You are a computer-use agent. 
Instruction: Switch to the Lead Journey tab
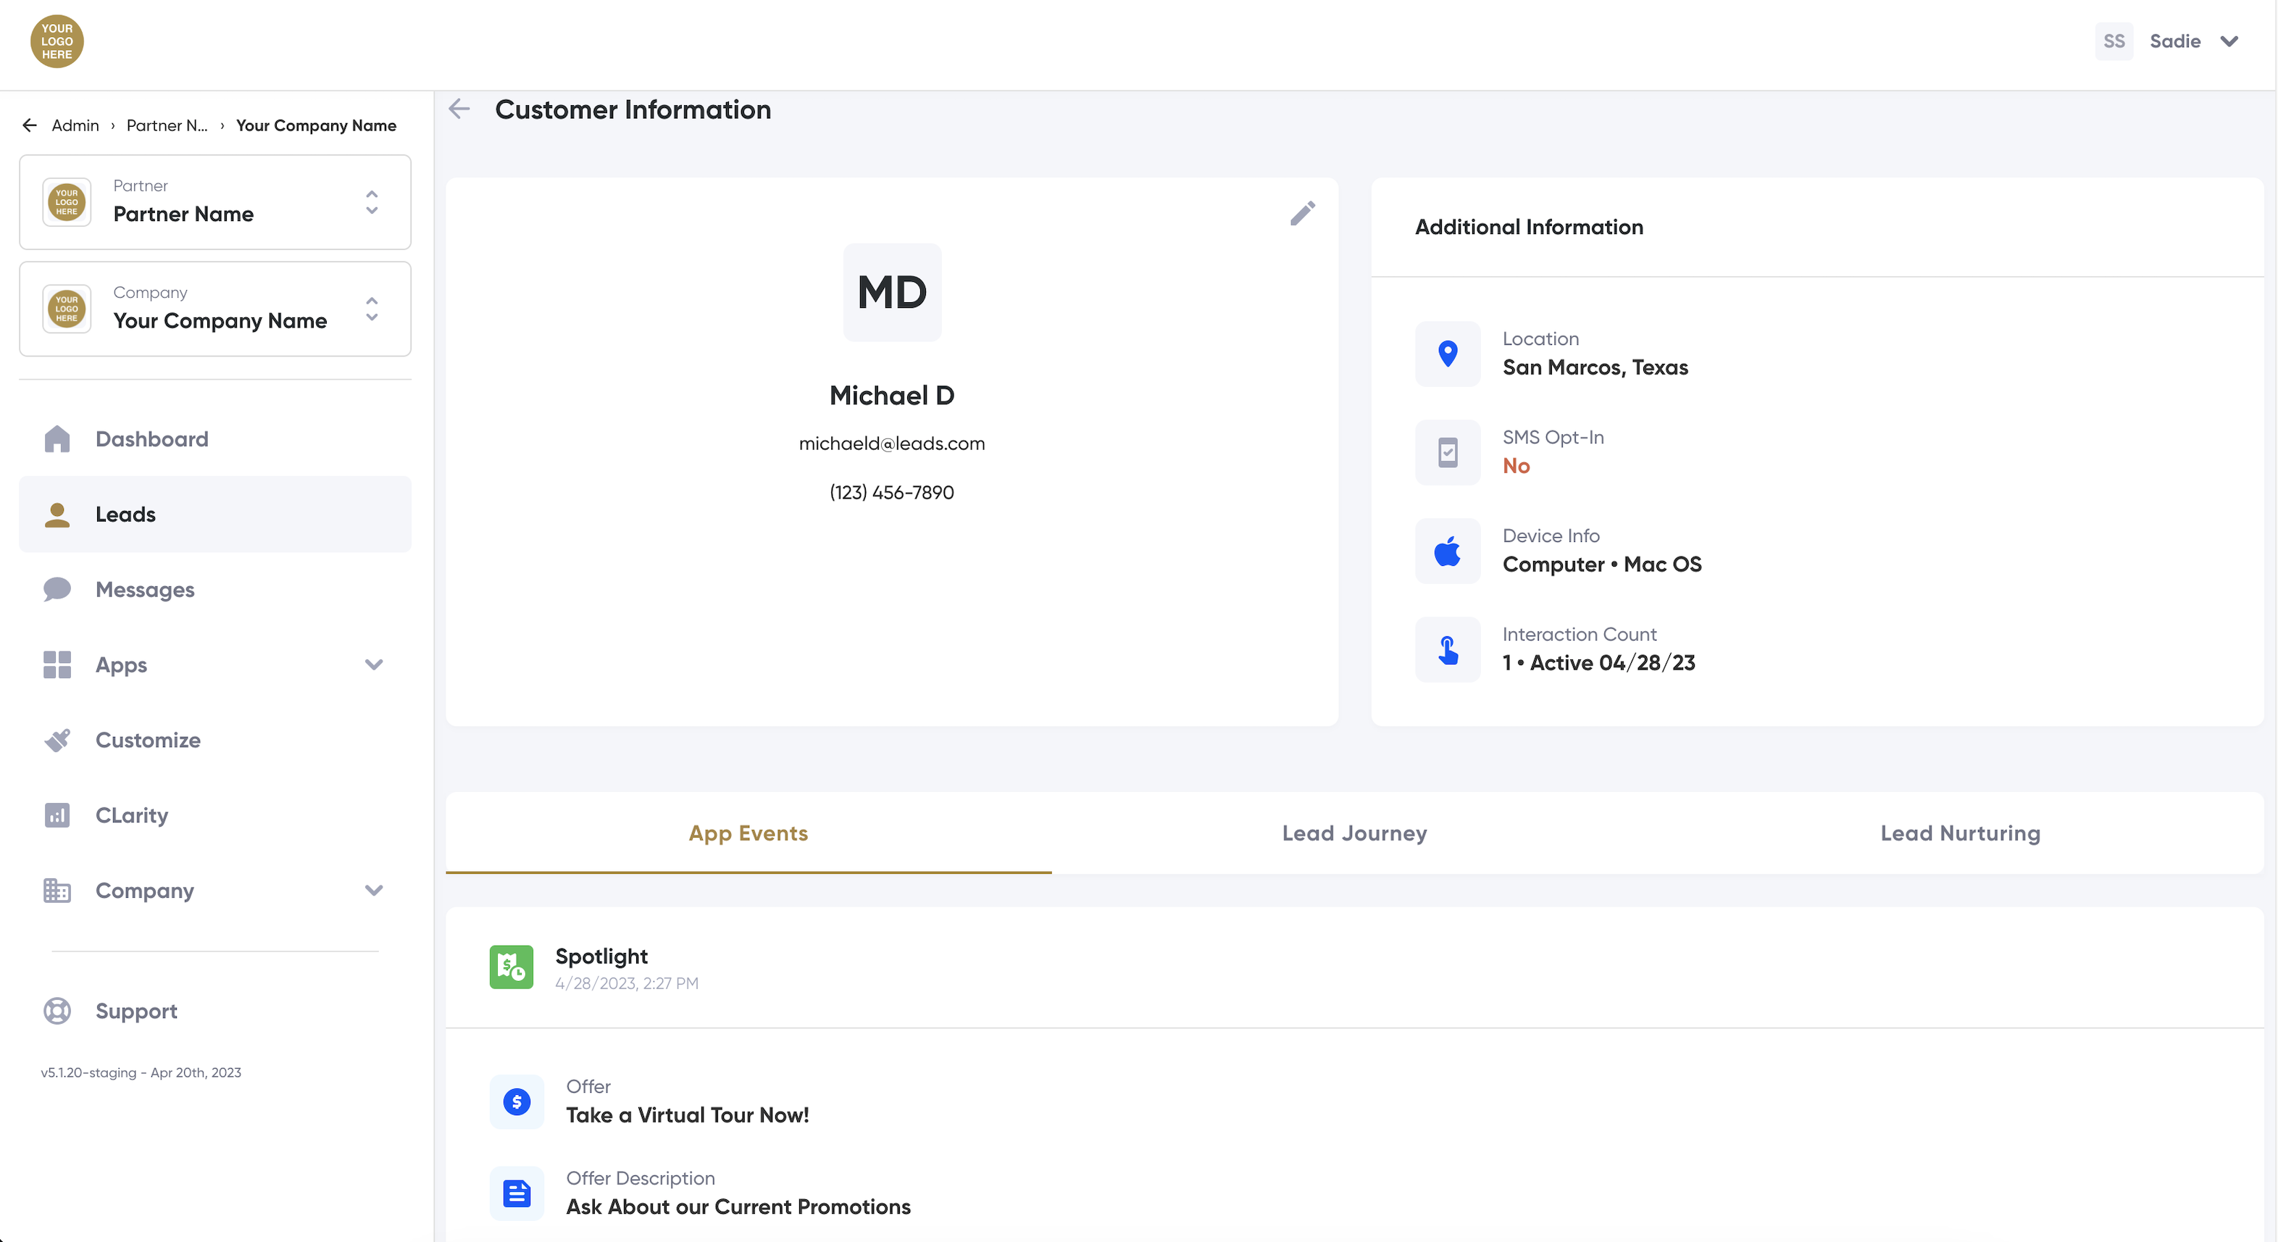pos(1354,833)
